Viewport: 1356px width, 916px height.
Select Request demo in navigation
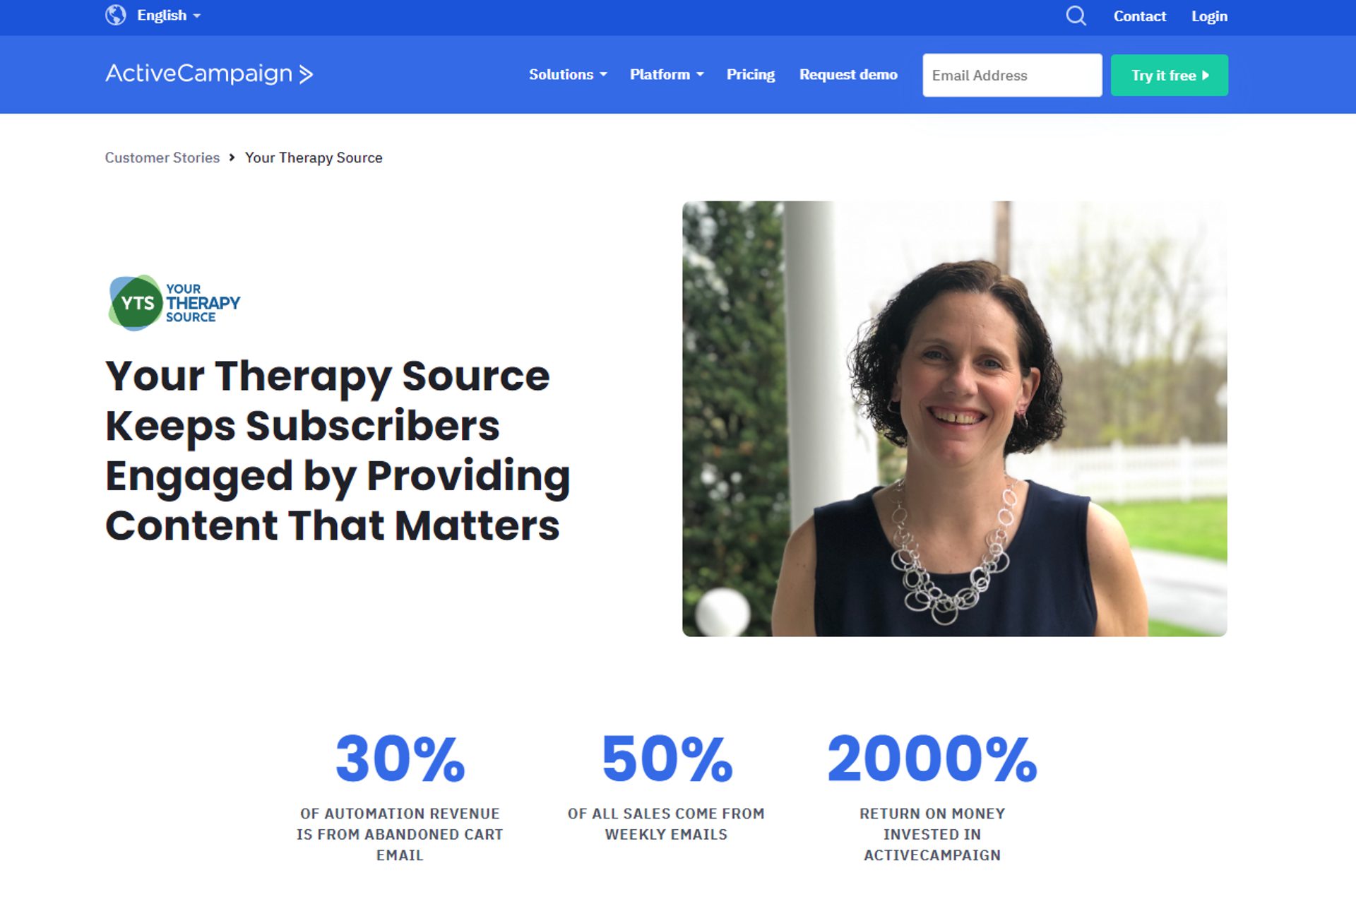point(848,74)
